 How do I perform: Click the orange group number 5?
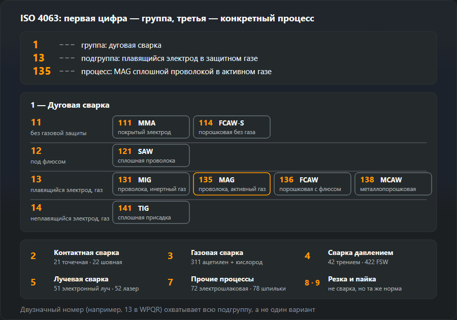[33, 282]
